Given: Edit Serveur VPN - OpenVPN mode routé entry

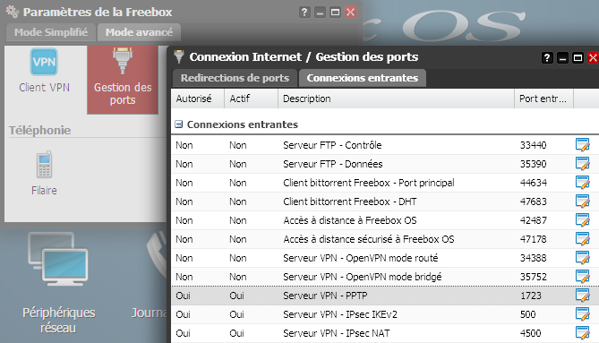Looking at the screenshot, I should (x=583, y=258).
